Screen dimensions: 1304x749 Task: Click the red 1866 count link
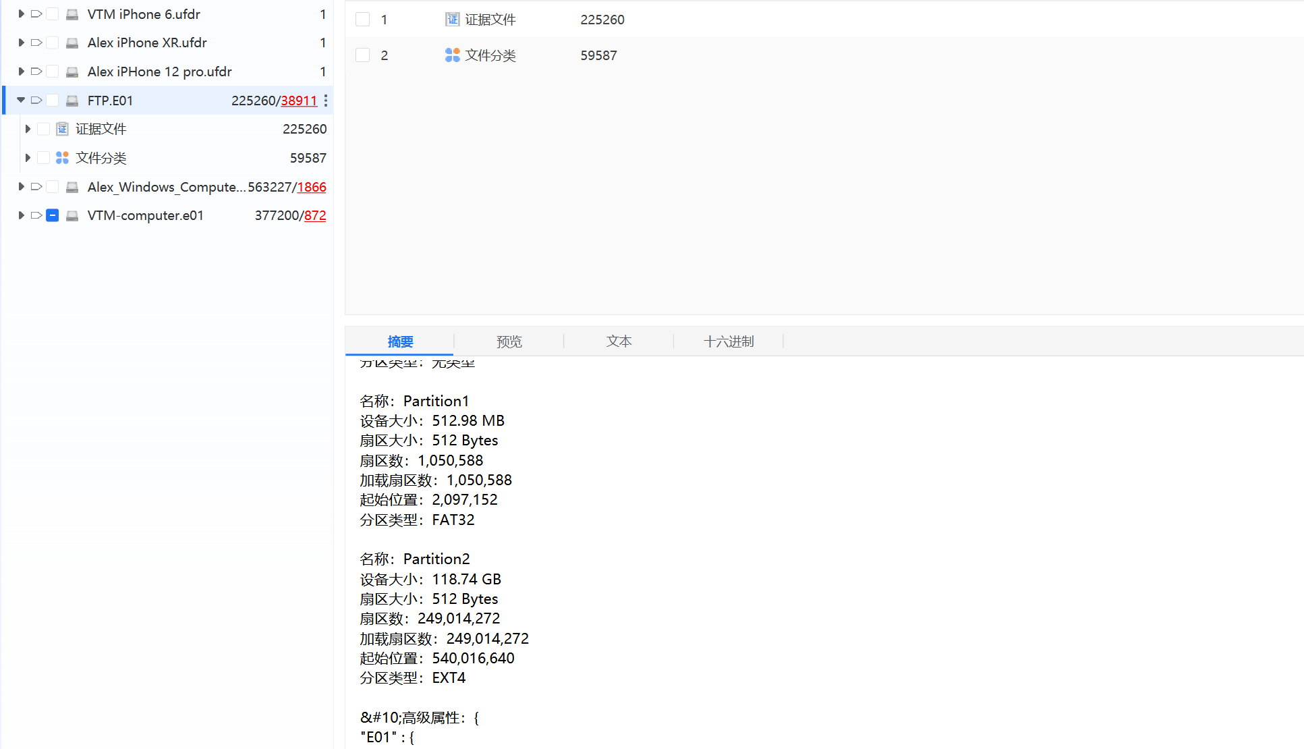[x=312, y=187]
